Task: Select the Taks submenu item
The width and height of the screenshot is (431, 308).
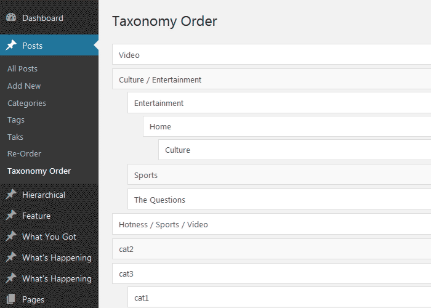Action: pyautogui.click(x=15, y=137)
